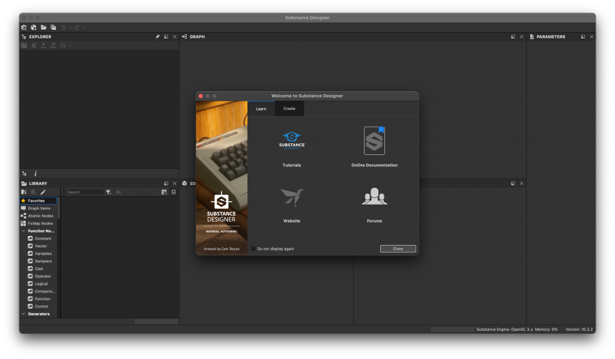Click the add-to-favorites star icon
The width and height of the screenshot is (615, 359).
[x=118, y=192]
